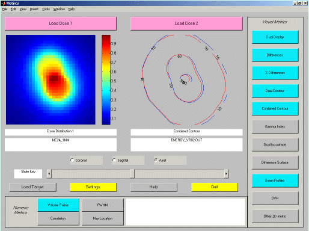
Task: Click the Combined Contour label field
Action: [186, 132]
